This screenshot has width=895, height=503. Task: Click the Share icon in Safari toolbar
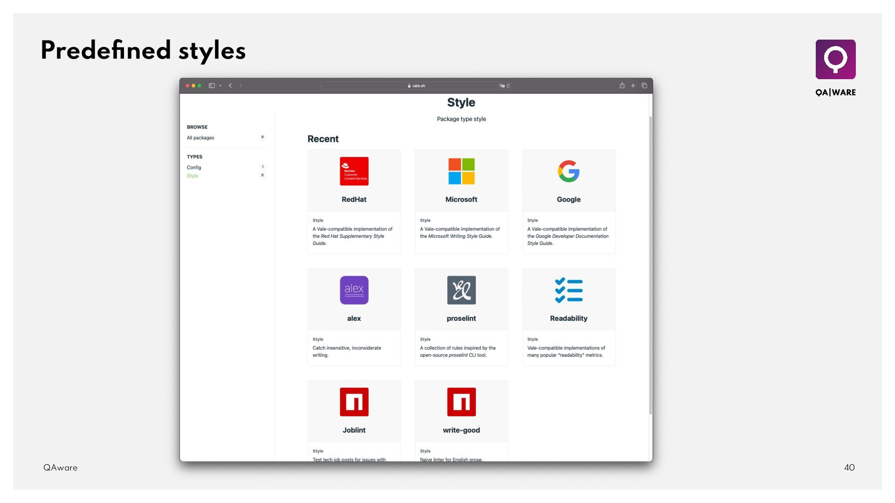[622, 86]
